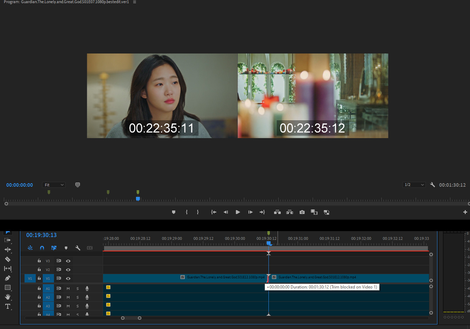Open timeline display settings wrench
Screen dimensions: 470x329
(x=78, y=248)
